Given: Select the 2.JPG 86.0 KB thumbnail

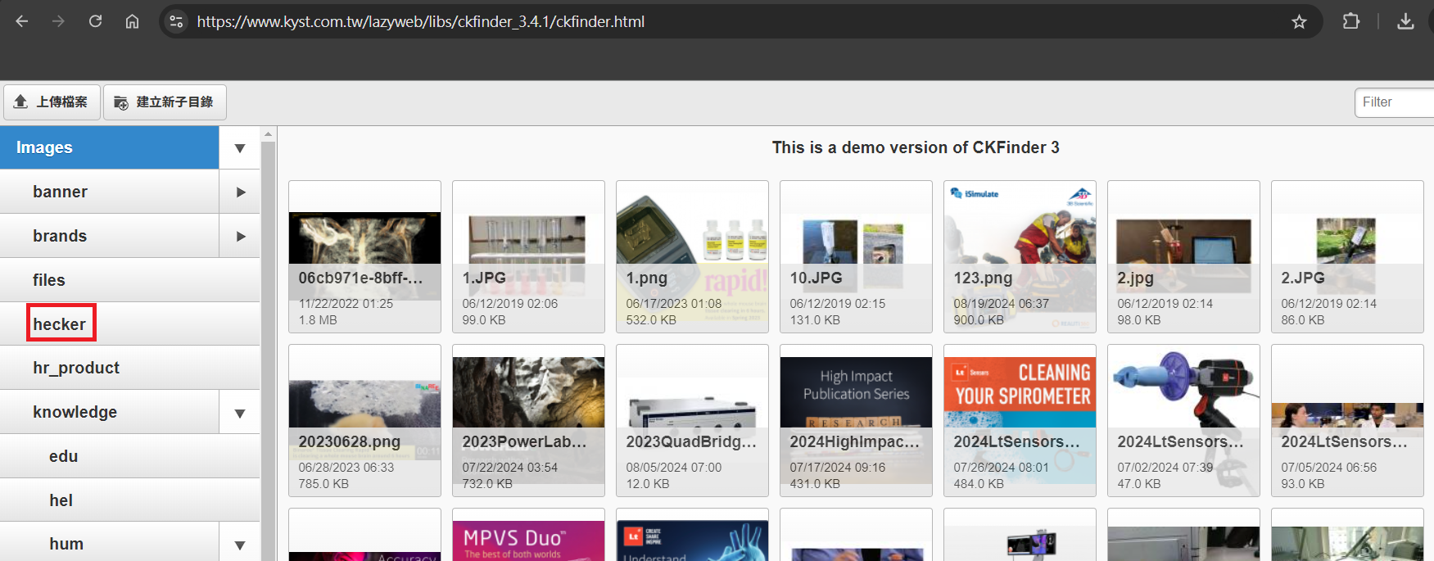Looking at the screenshot, I should 1347,256.
